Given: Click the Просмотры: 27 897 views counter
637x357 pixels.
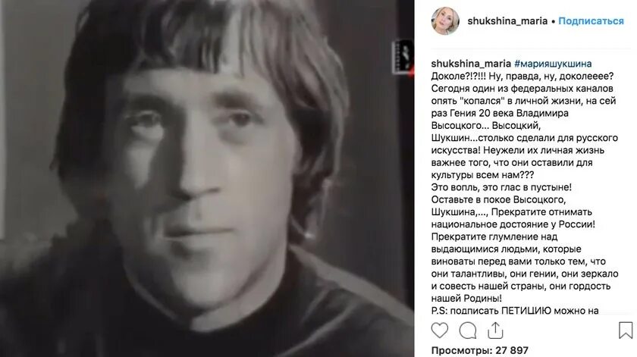Looking at the screenshot, I should click(x=480, y=350).
